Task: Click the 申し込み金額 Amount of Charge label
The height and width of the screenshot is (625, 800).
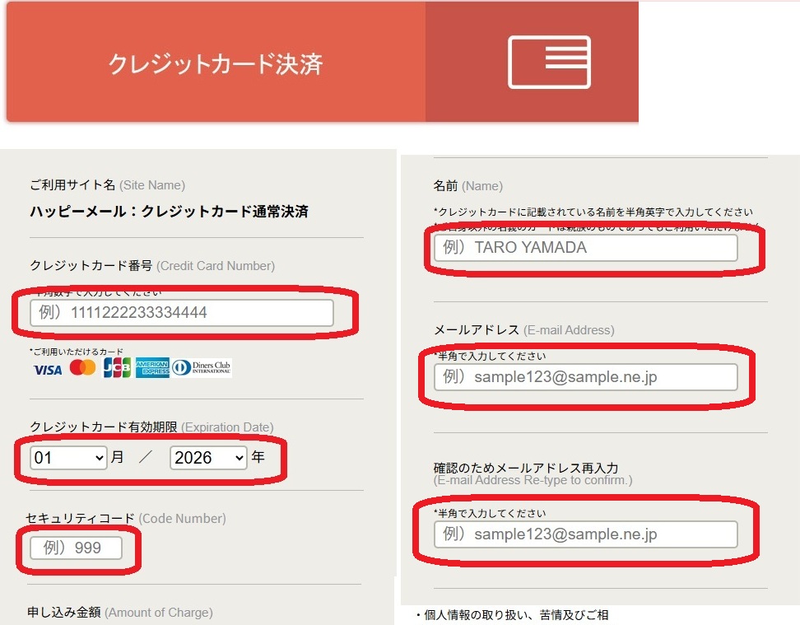Action: point(66,612)
